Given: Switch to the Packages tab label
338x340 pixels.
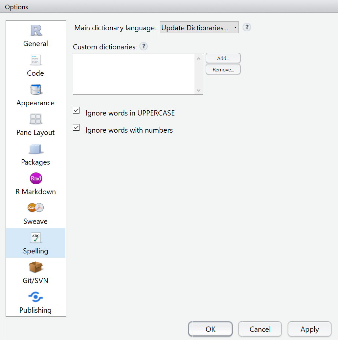Looking at the screenshot, I should [x=35, y=162].
